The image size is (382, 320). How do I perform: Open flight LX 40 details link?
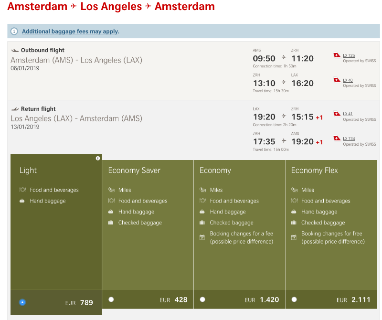(x=348, y=81)
